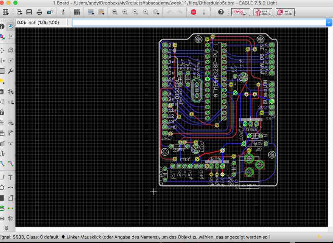Save the board with the floppy icon
This screenshot has height=243, width=333.
click(29, 12)
